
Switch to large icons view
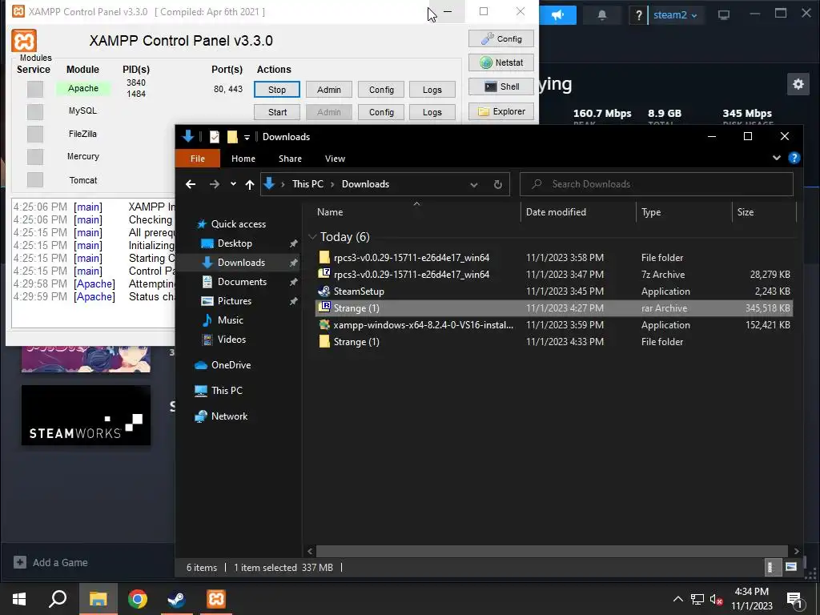click(x=790, y=568)
